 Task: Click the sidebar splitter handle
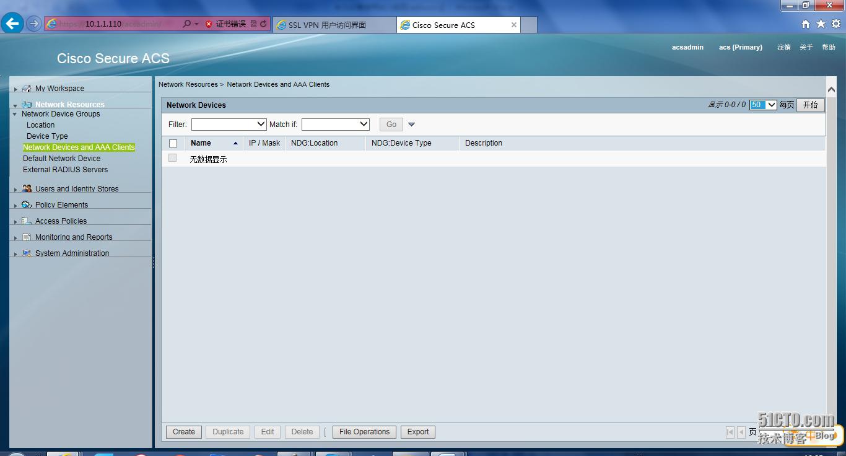coord(154,263)
